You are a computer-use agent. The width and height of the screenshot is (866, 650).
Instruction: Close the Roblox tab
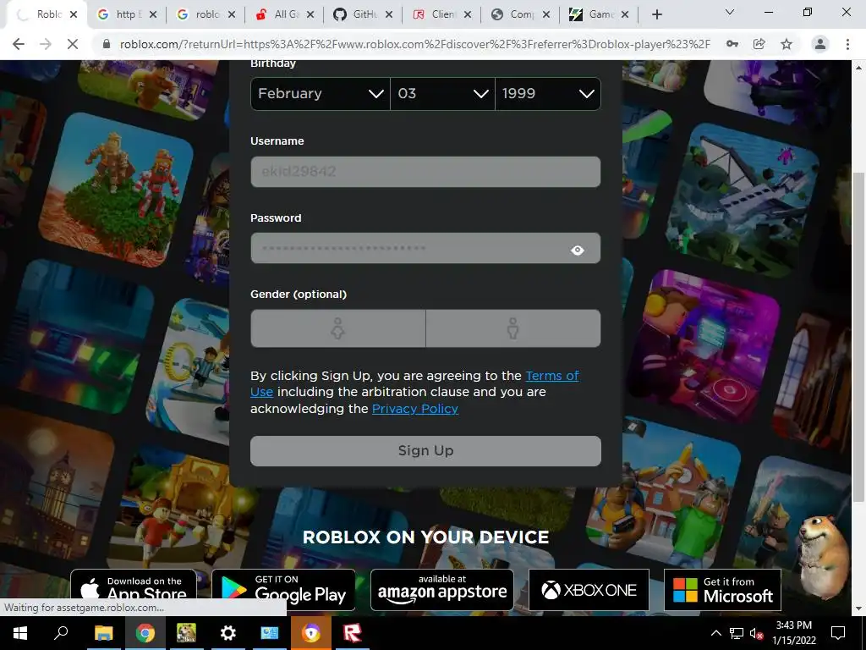[x=74, y=15]
